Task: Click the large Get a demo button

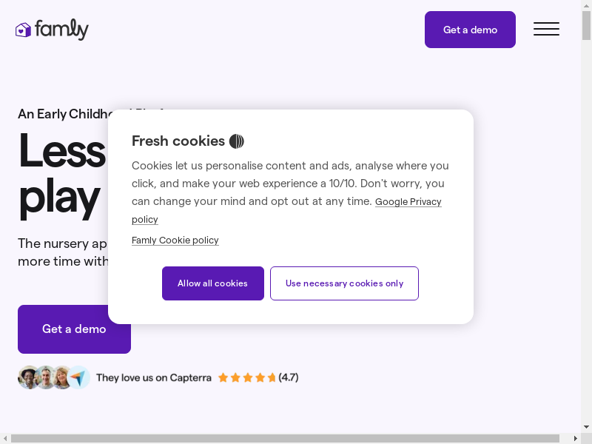Action: coord(74,329)
